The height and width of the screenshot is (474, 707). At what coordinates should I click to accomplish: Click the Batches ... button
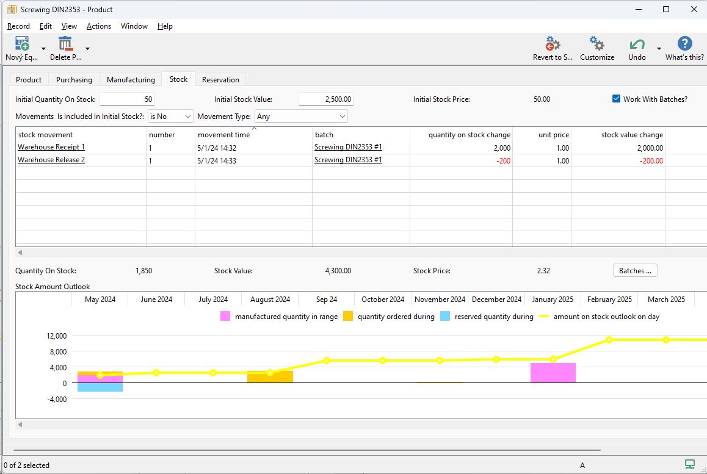(634, 271)
